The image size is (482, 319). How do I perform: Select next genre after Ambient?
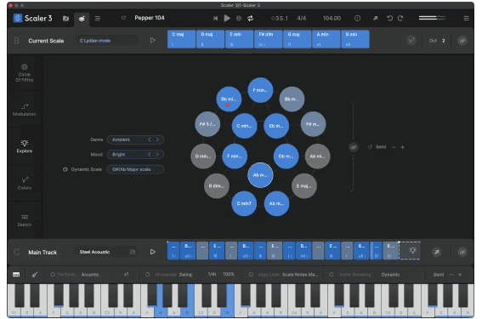(x=157, y=140)
